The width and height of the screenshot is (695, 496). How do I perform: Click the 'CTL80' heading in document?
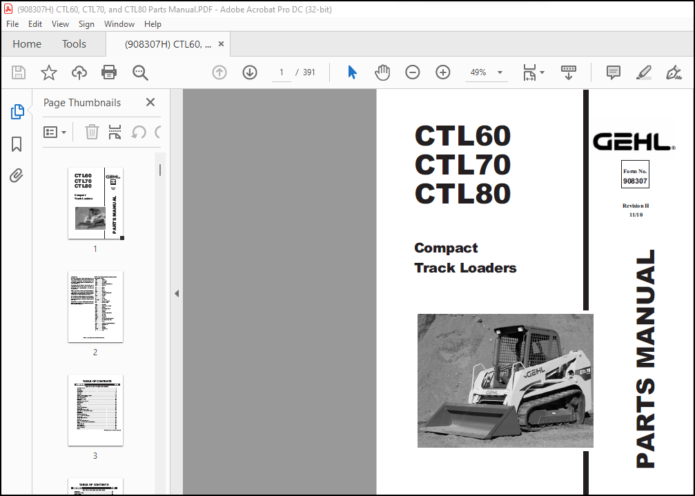click(x=462, y=194)
